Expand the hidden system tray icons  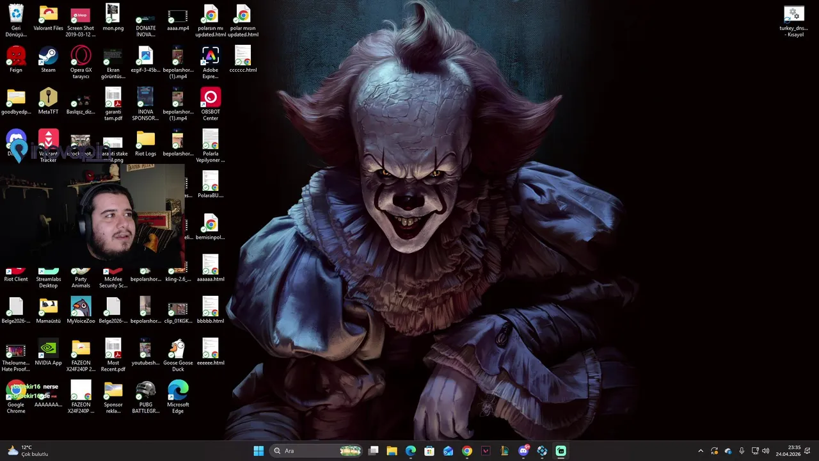[x=701, y=451]
